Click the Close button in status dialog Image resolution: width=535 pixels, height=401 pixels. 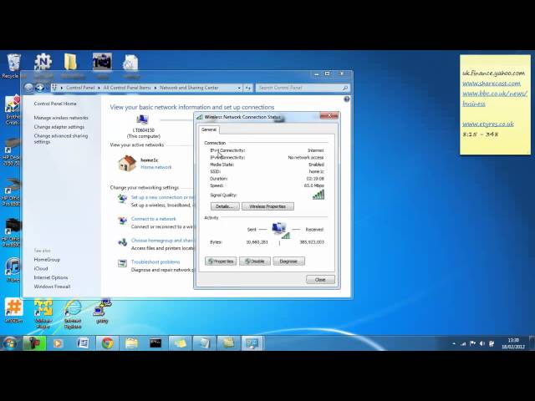pyautogui.click(x=320, y=280)
